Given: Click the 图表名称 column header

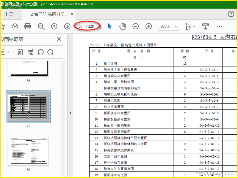Looking at the screenshot, I should [x=138, y=51].
